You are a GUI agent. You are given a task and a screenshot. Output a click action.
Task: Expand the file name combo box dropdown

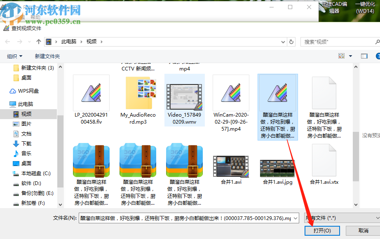click(x=296, y=218)
